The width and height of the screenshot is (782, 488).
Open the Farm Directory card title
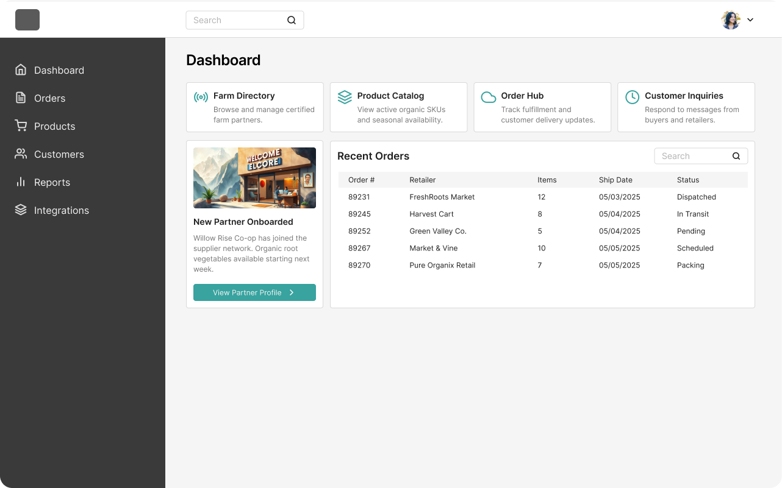(244, 96)
